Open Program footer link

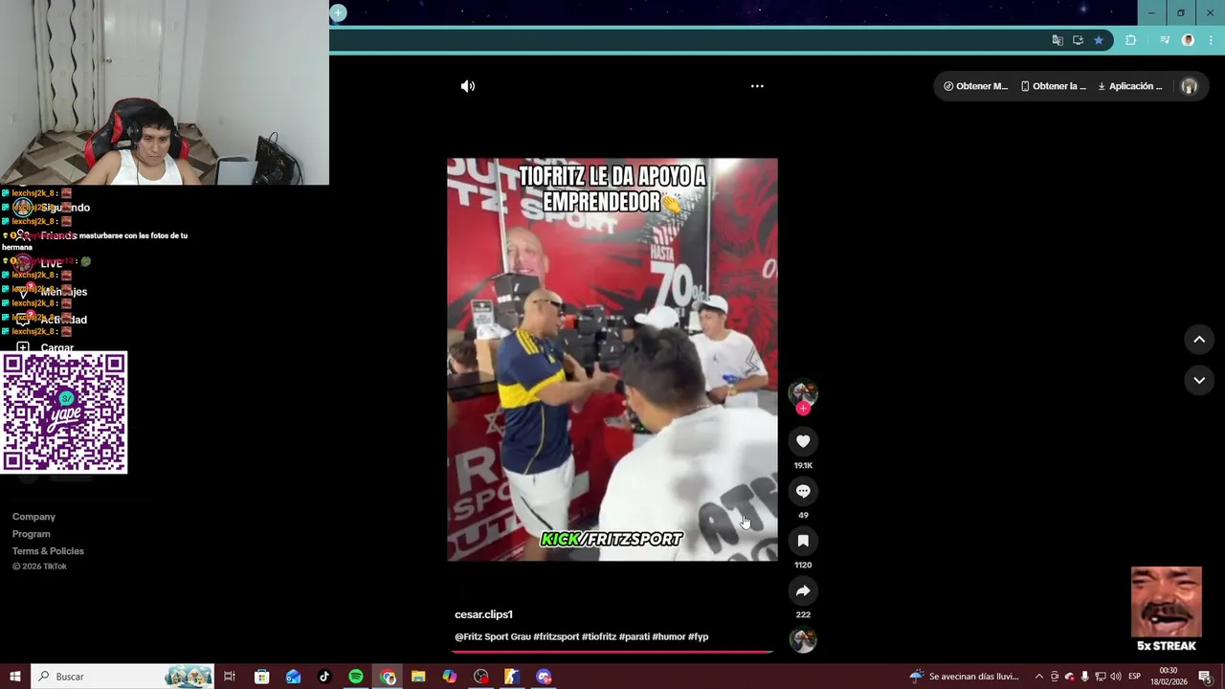[31, 534]
